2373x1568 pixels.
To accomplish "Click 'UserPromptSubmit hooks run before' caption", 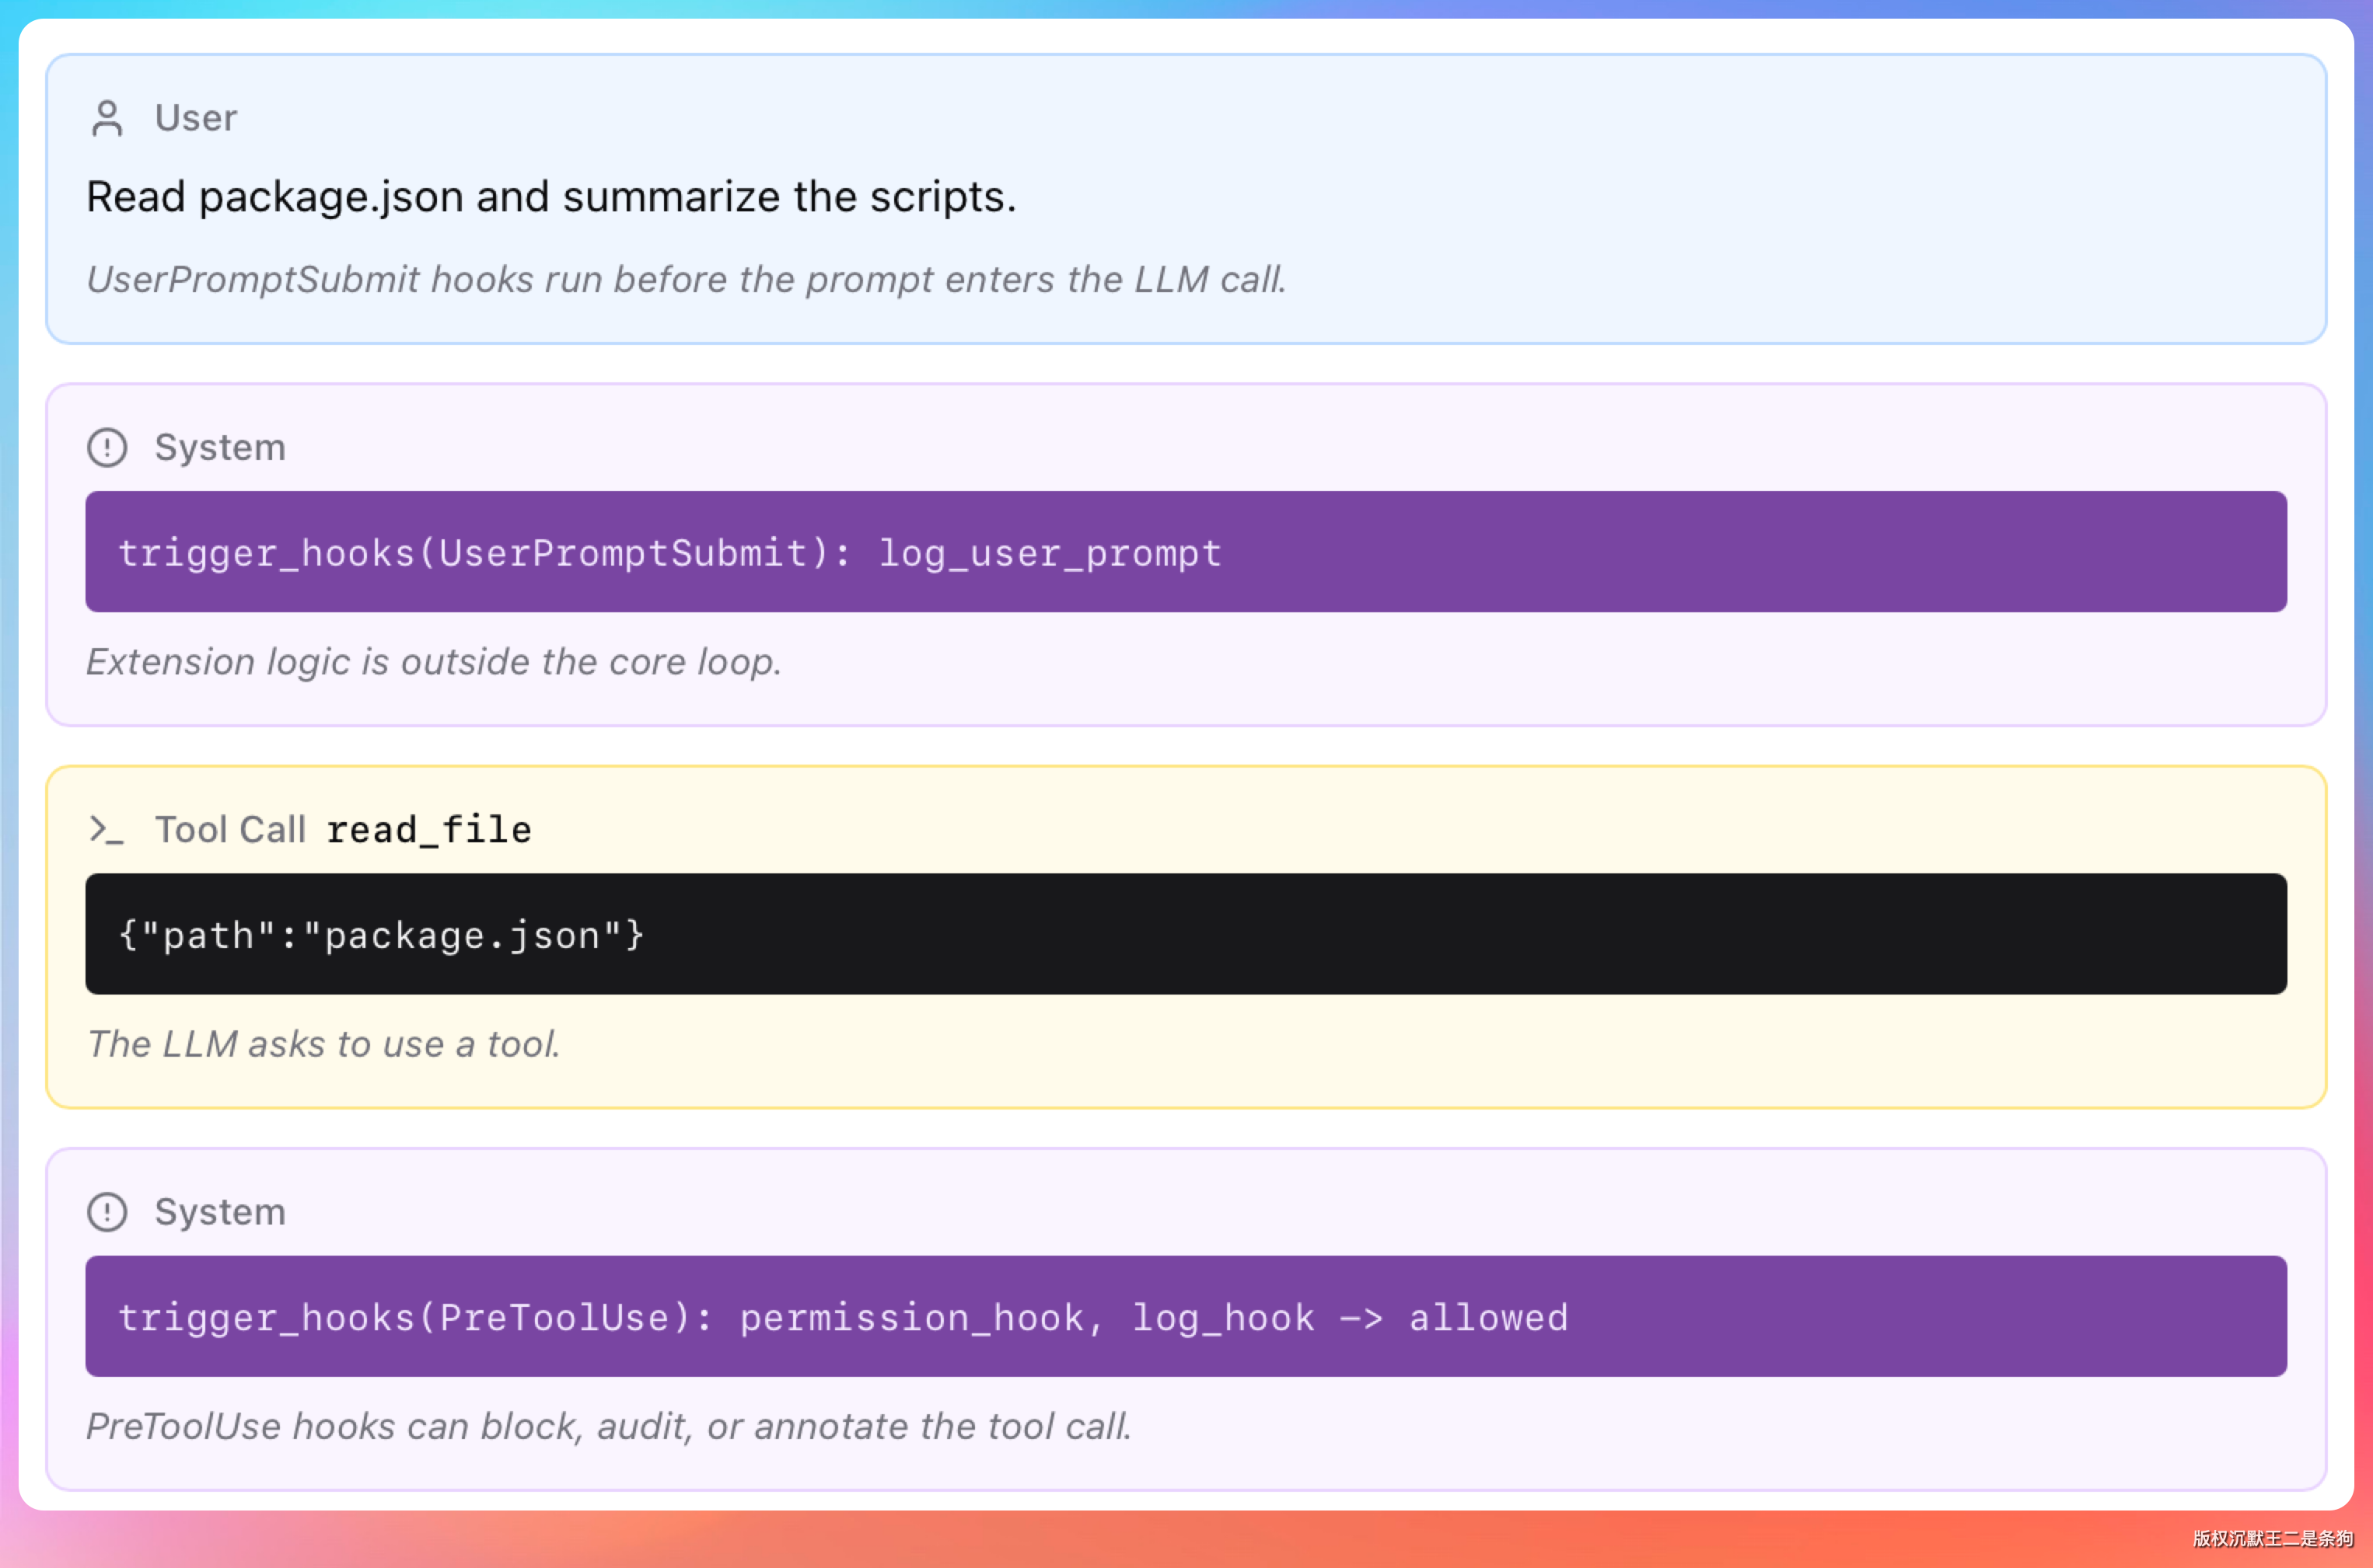I will 687,280.
